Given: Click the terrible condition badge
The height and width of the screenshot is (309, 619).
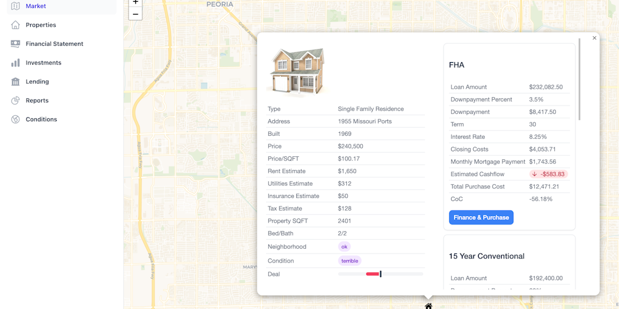Looking at the screenshot, I should pos(350,261).
